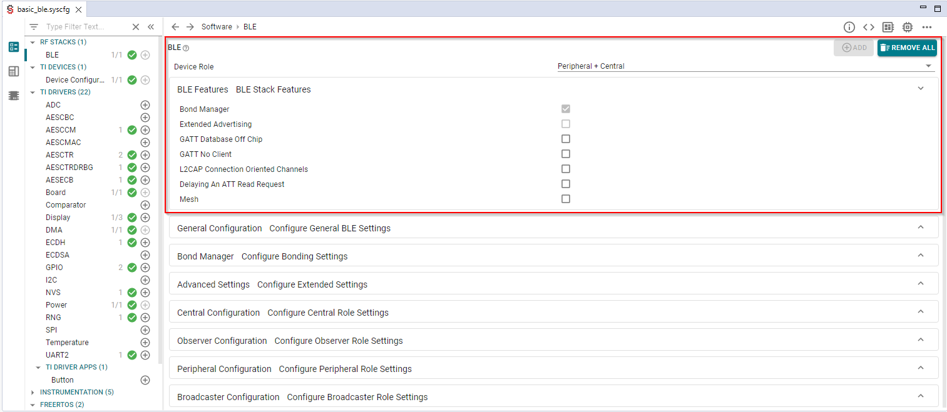Expand the INSTRUMENTATION tree group
Screen dimensions: 947x412
point(33,392)
